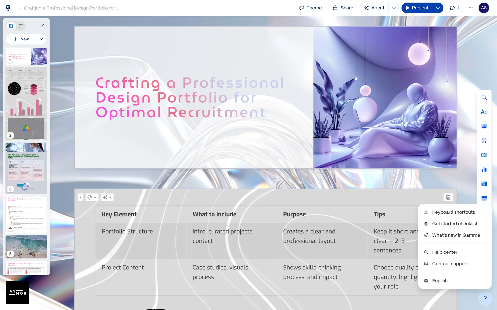Open text formatting (Aa) panel
This screenshot has width=497, height=310.
pos(484,112)
